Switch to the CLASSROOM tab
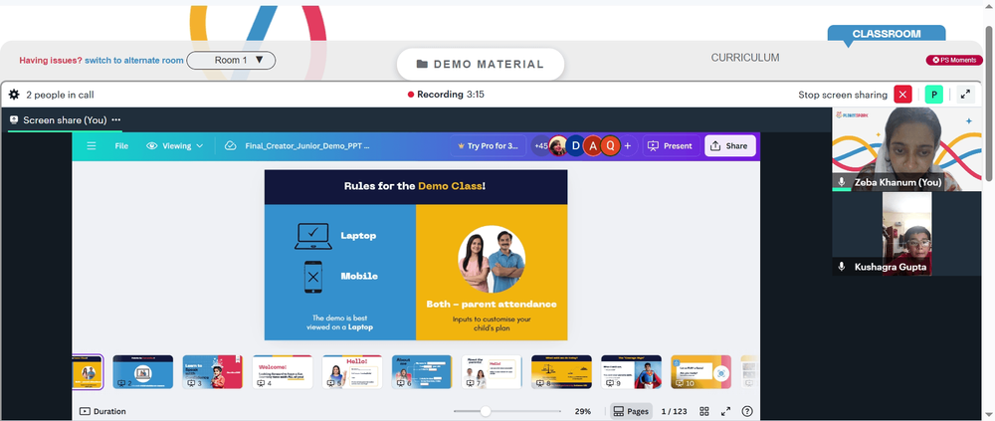Screen dimensions: 995x421 [886, 34]
